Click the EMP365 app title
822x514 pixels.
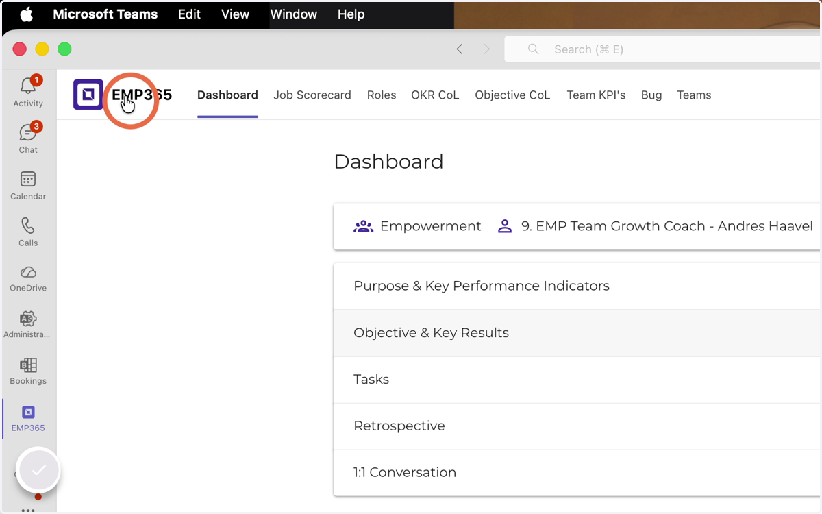click(x=142, y=95)
